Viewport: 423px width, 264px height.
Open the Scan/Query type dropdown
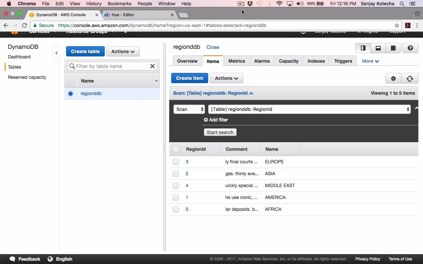189,109
